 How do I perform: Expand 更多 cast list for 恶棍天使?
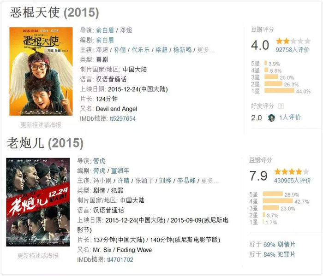[205, 50]
